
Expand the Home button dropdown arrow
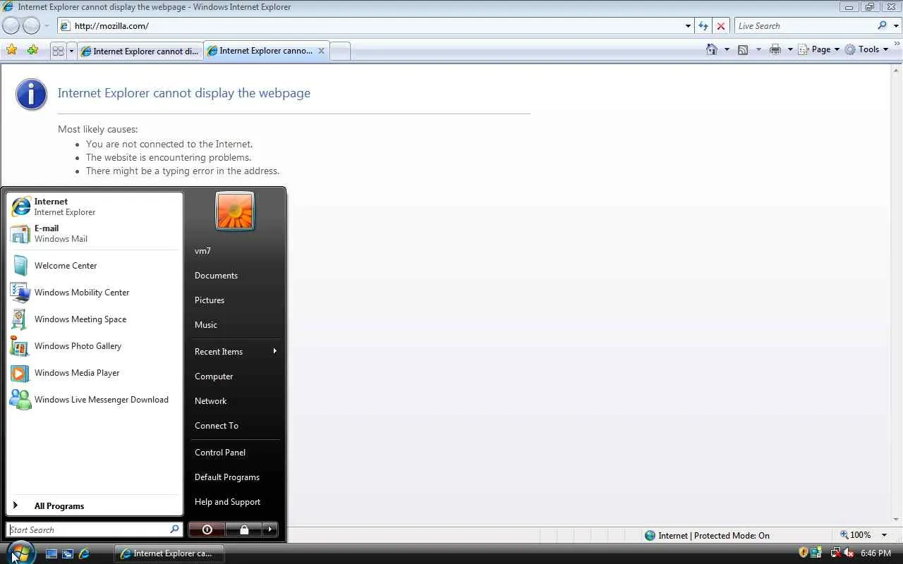coord(727,49)
